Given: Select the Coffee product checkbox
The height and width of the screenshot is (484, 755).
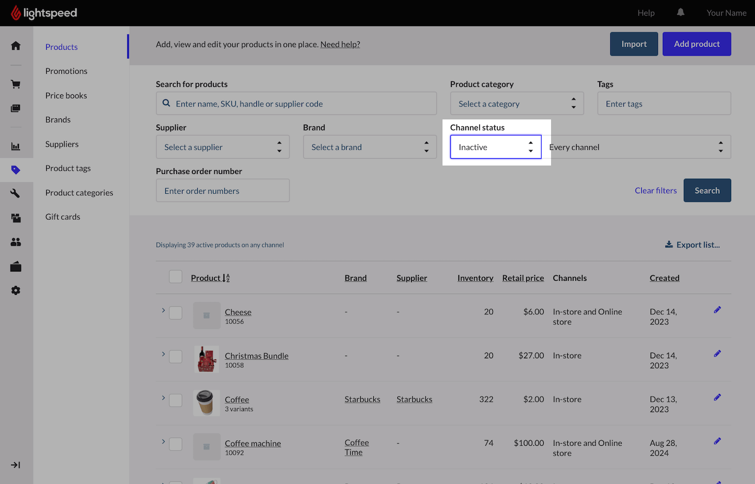Looking at the screenshot, I should pos(176,400).
